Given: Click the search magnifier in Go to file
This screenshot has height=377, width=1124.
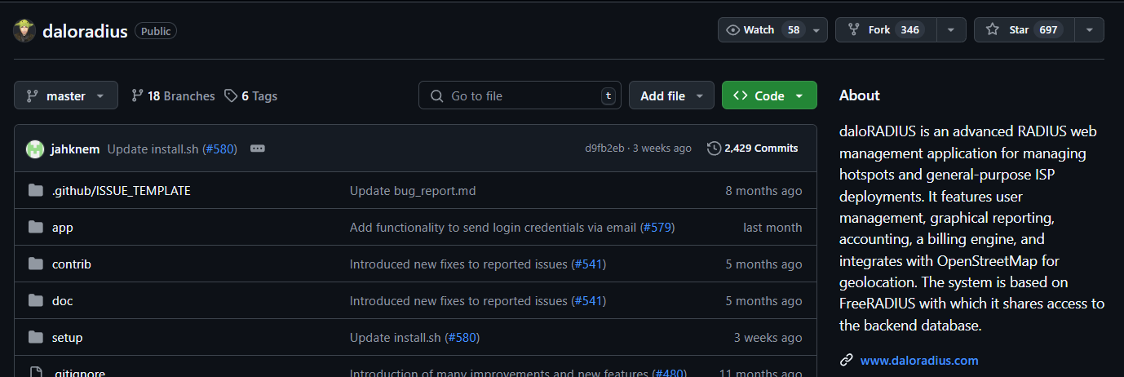Looking at the screenshot, I should click(436, 95).
